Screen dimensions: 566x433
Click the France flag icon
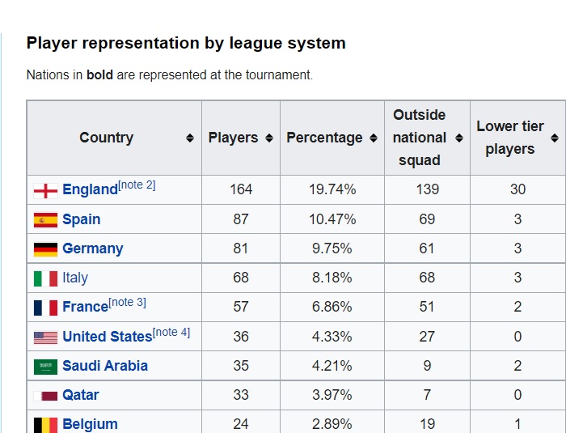[45, 307]
